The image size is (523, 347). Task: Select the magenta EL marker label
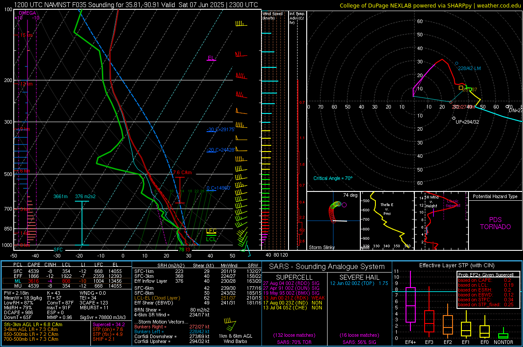click(x=211, y=58)
